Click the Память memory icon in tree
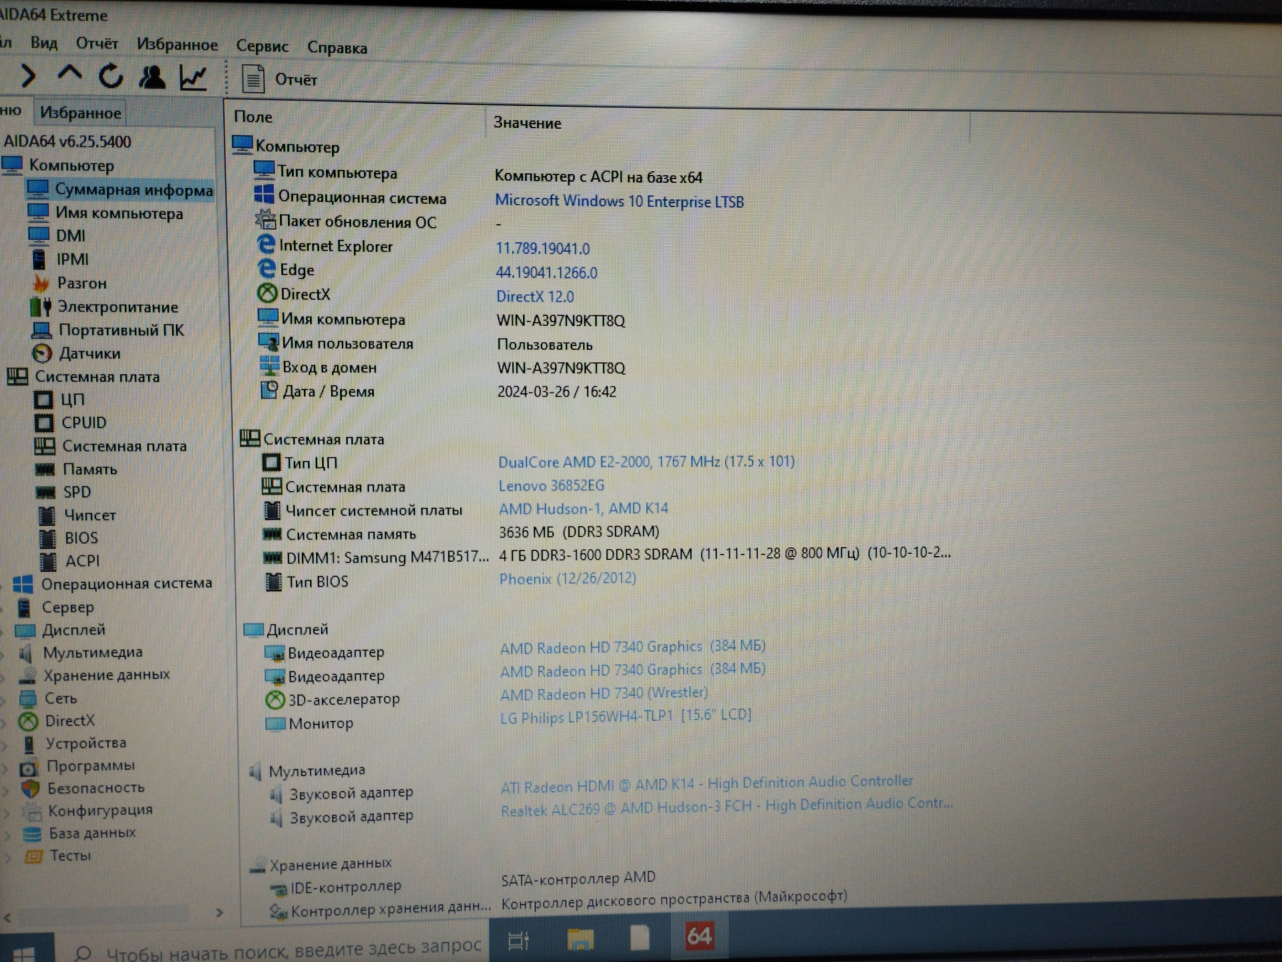The width and height of the screenshot is (1282, 962). coord(45,470)
